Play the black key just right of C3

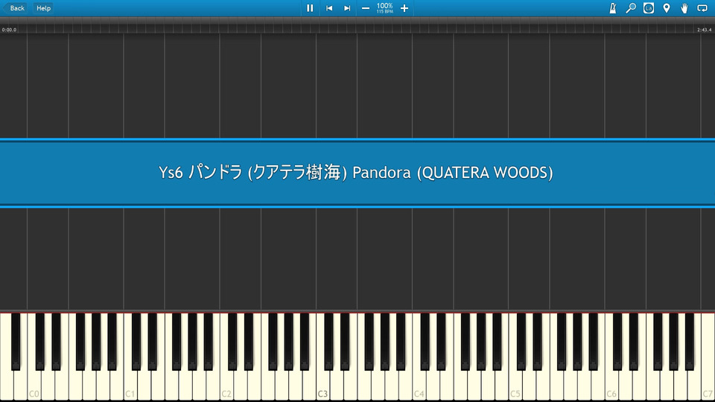(328, 342)
